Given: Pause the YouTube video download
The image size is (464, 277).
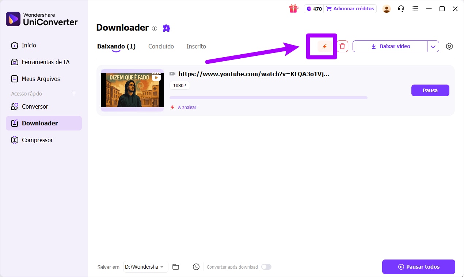Looking at the screenshot, I should (x=430, y=90).
